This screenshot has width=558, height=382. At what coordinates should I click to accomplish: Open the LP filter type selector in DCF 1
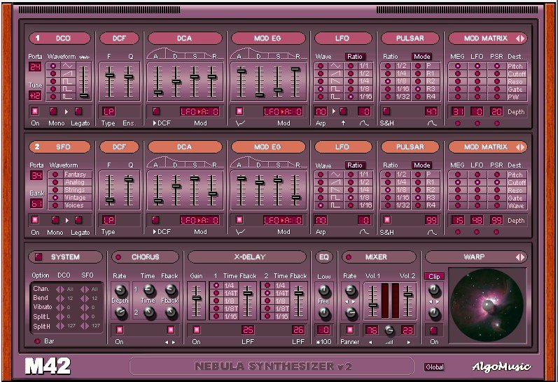coord(109,111)
